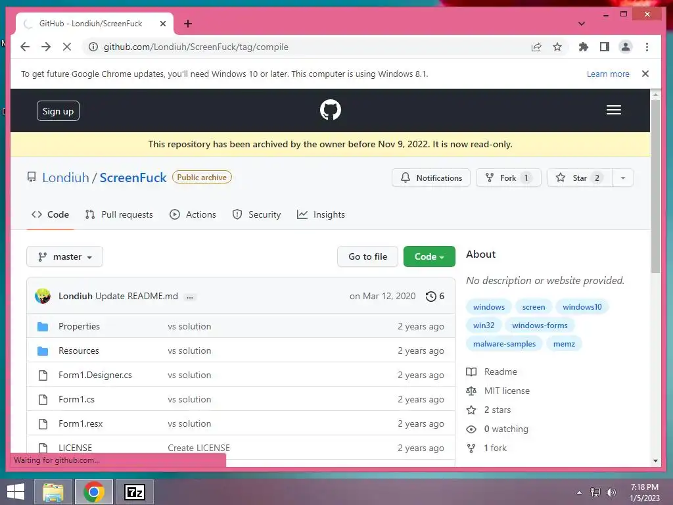Click vs solution commit for Properties
Screen dimensions: 673x505
pos(189,326)
